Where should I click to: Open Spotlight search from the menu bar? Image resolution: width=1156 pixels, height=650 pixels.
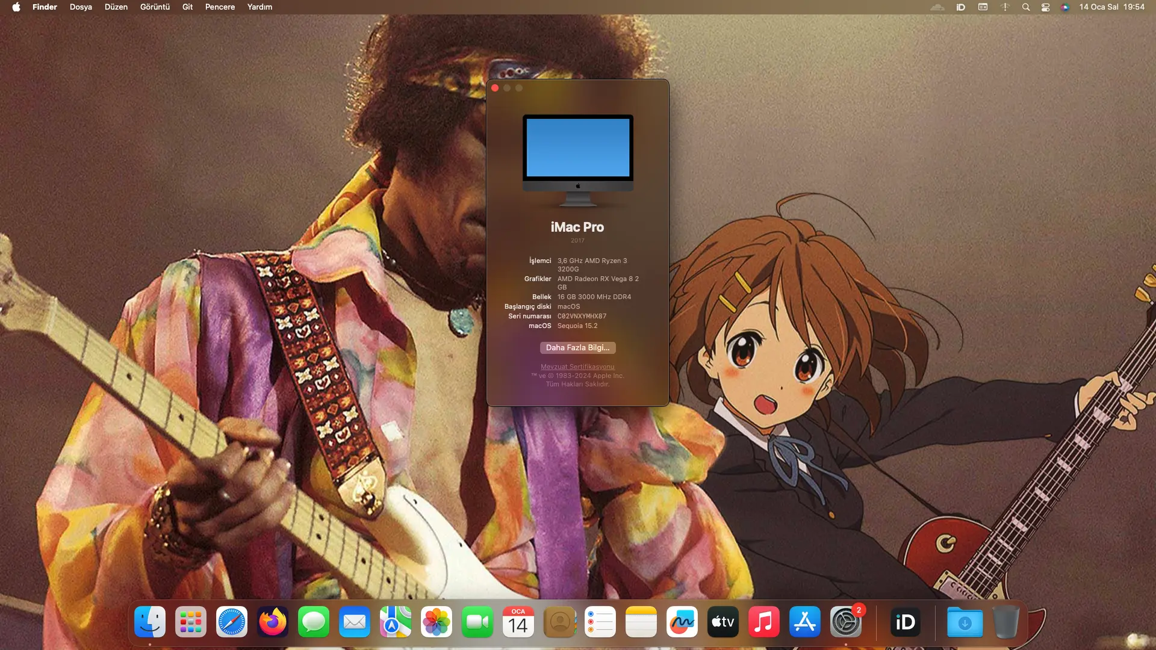[1026, 7]
